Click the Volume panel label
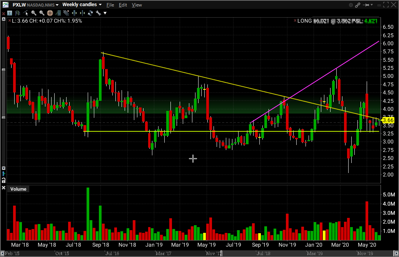 (18, 189)
